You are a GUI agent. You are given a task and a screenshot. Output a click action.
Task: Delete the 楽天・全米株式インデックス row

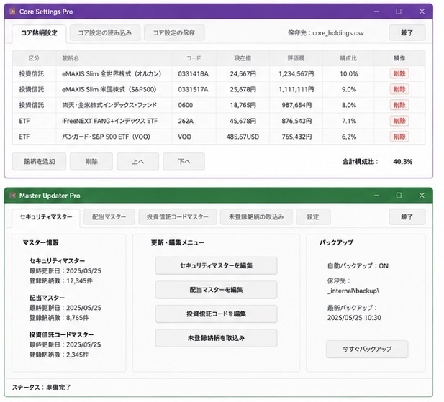(399, 105)
